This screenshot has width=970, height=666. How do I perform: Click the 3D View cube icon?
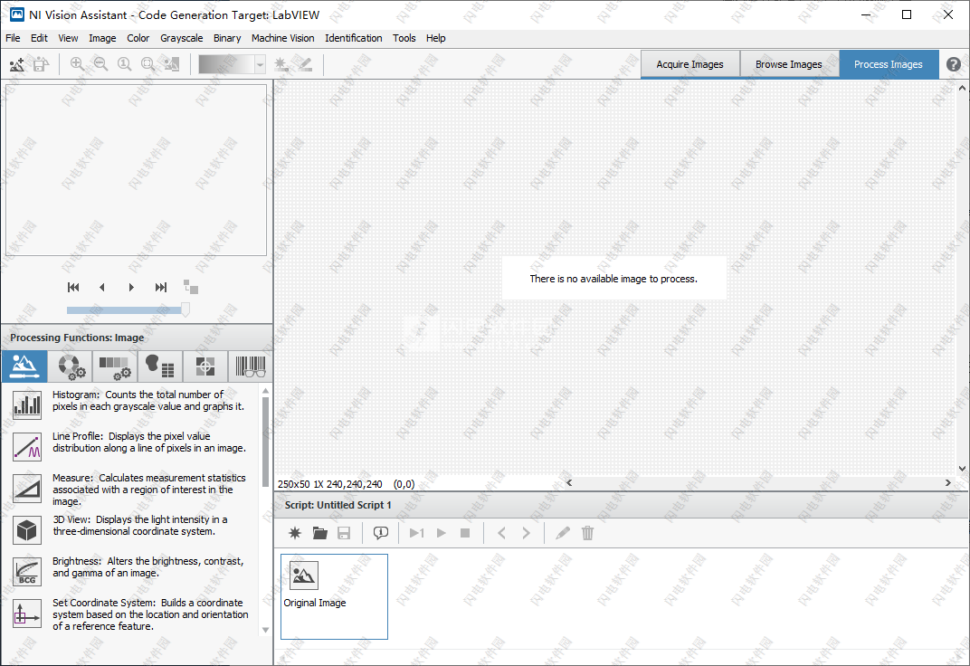tap(27, 530)
